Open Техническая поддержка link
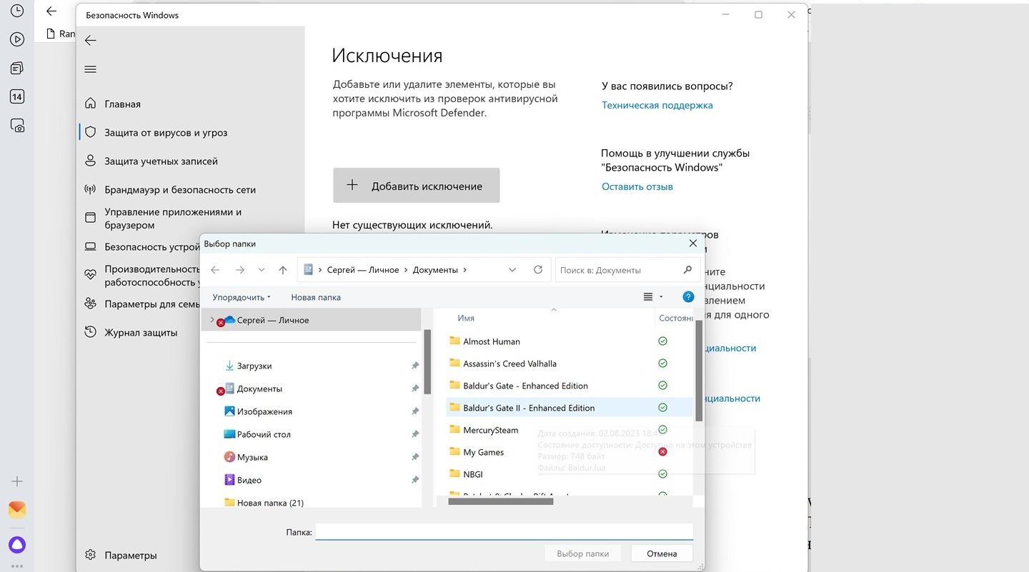This screenshot has height=572, width=1029. click(657, 105)
